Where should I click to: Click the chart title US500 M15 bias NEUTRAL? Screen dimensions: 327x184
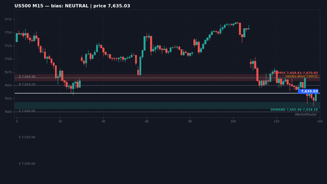click(72, 6)
